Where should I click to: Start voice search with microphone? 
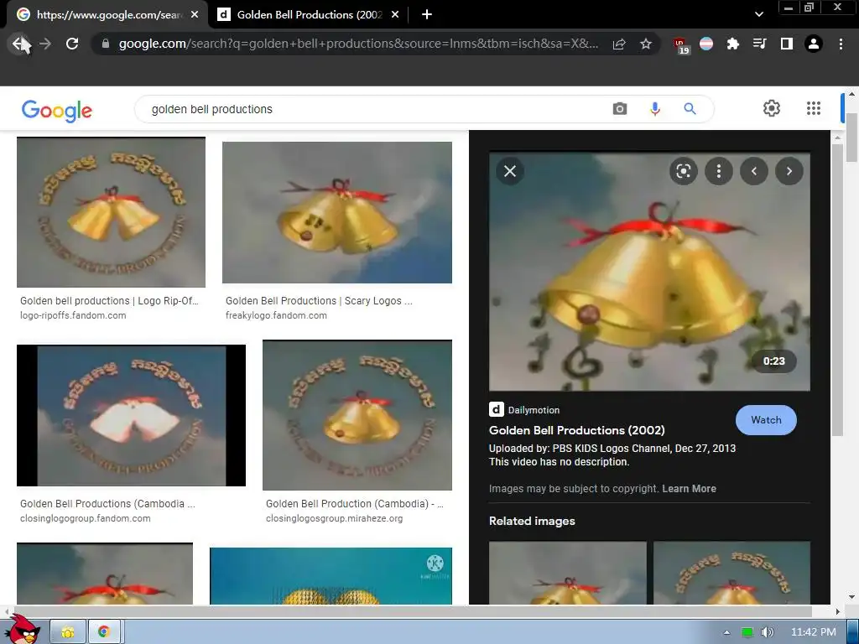click(x=654, y=109)
